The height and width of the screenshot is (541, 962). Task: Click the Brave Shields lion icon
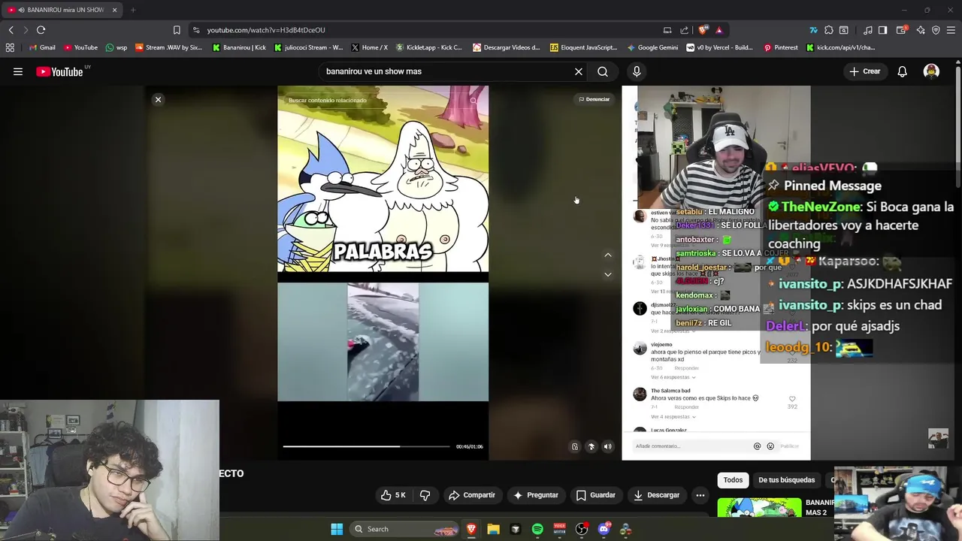pos(703,30)
